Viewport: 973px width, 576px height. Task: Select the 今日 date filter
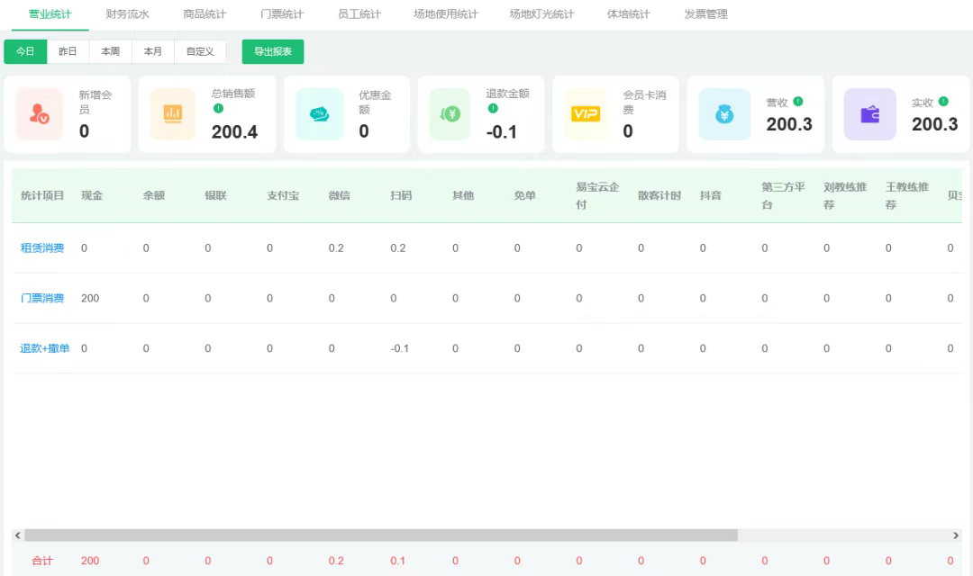(x=25, y=52)
